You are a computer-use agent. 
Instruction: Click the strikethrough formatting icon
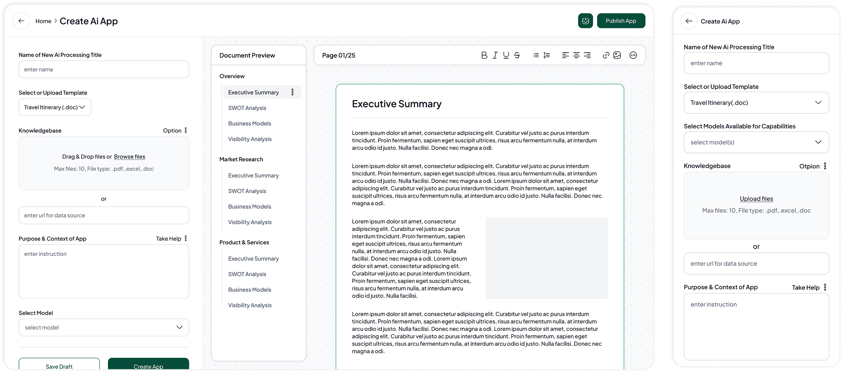517,55
